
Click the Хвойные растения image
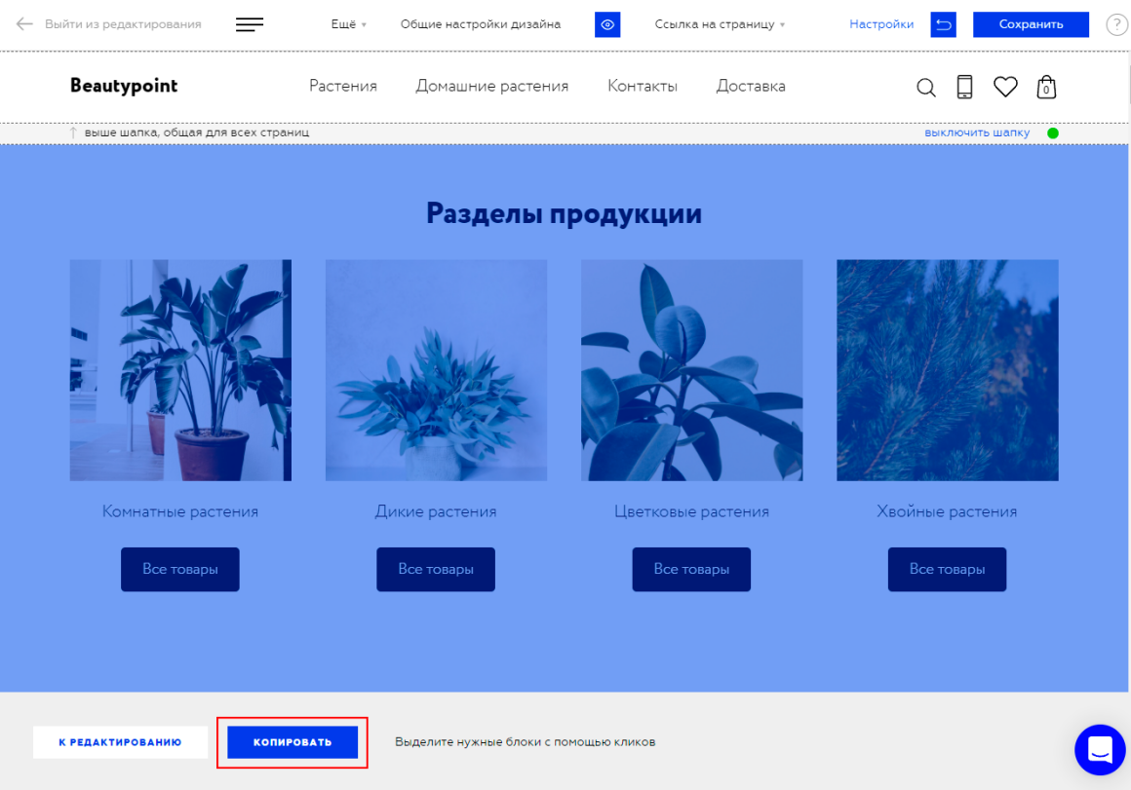point(948,370)
